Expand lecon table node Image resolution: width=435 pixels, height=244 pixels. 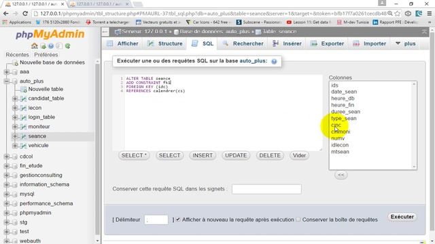tap(15, 108)
